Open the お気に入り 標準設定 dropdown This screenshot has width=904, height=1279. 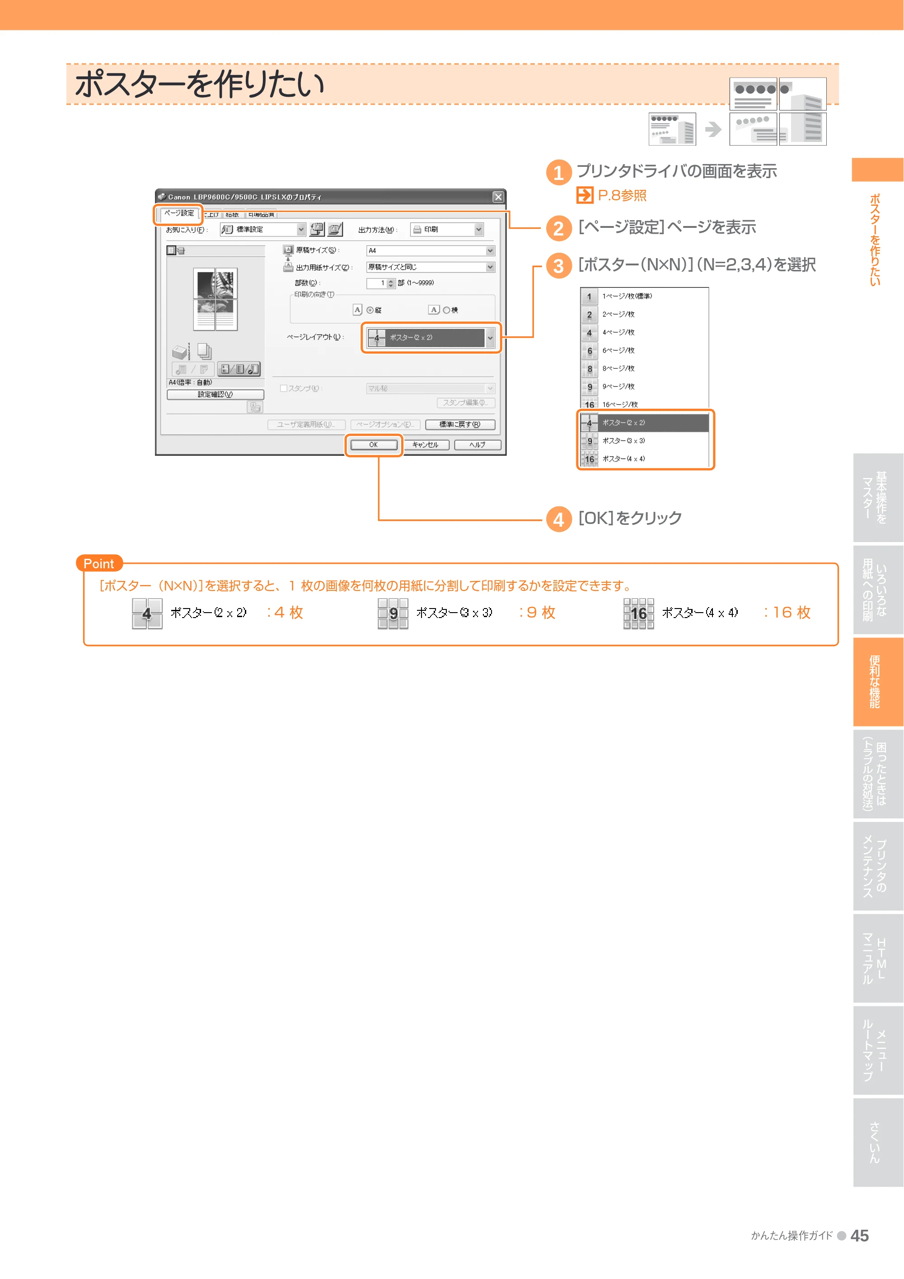(x=263, y=230)
